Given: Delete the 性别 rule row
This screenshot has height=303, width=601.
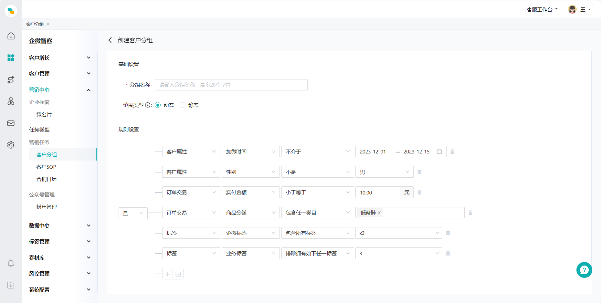Looking at the screenshot, I should (419, 172).
